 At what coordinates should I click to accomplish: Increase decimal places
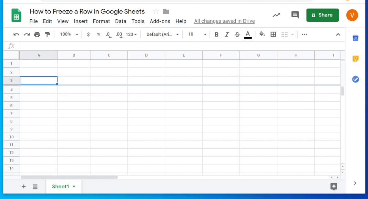pos(119,34)
